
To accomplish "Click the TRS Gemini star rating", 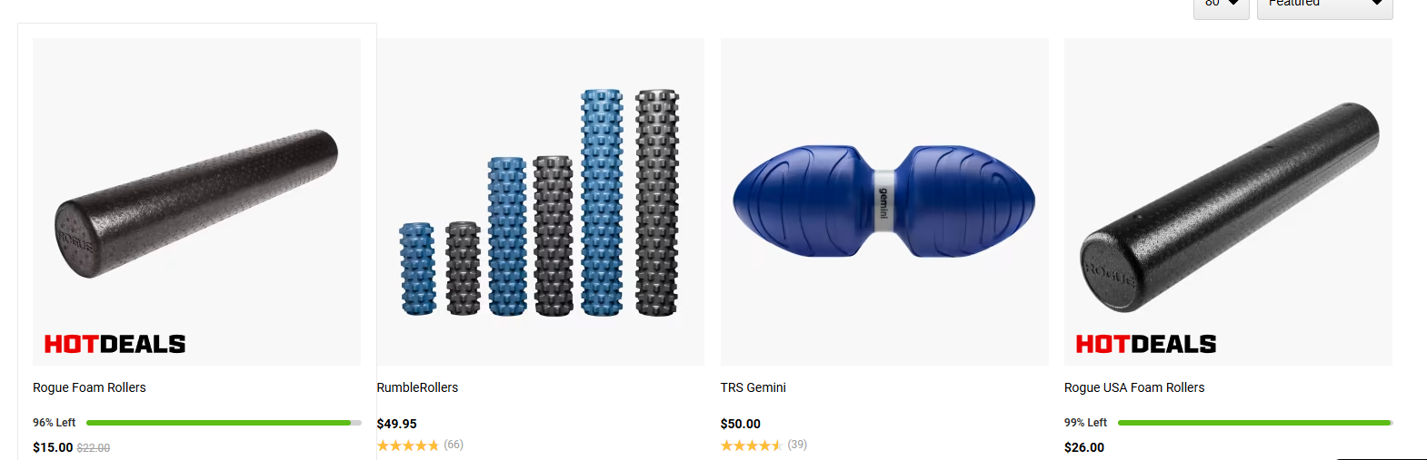I will (751, 445).
